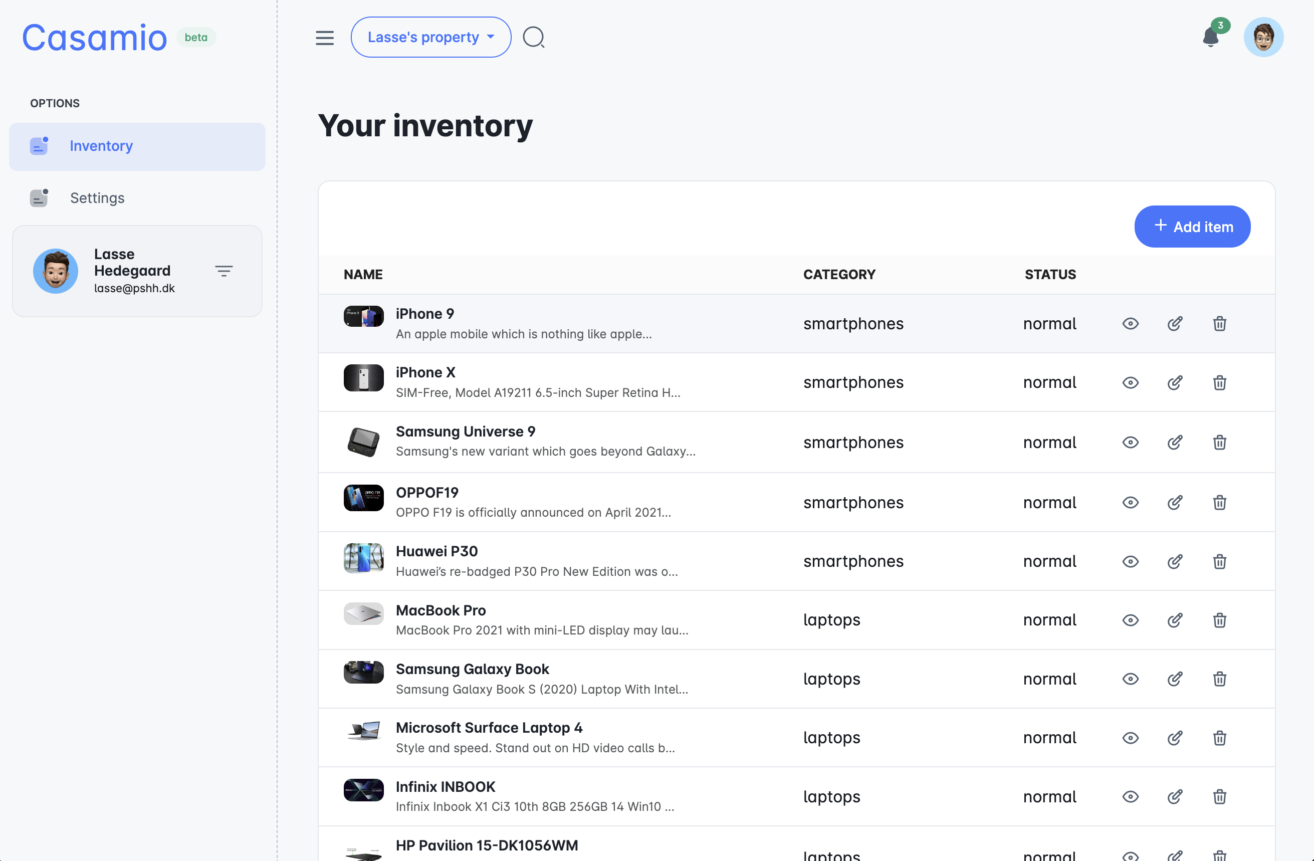Open the Lasse's property dropdown
This screenshot has width=1314, height=861.
click(430, 38)
